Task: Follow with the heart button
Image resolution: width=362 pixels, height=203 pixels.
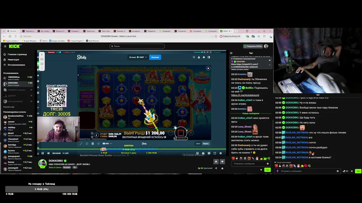Action: click(x=222, y=162)
